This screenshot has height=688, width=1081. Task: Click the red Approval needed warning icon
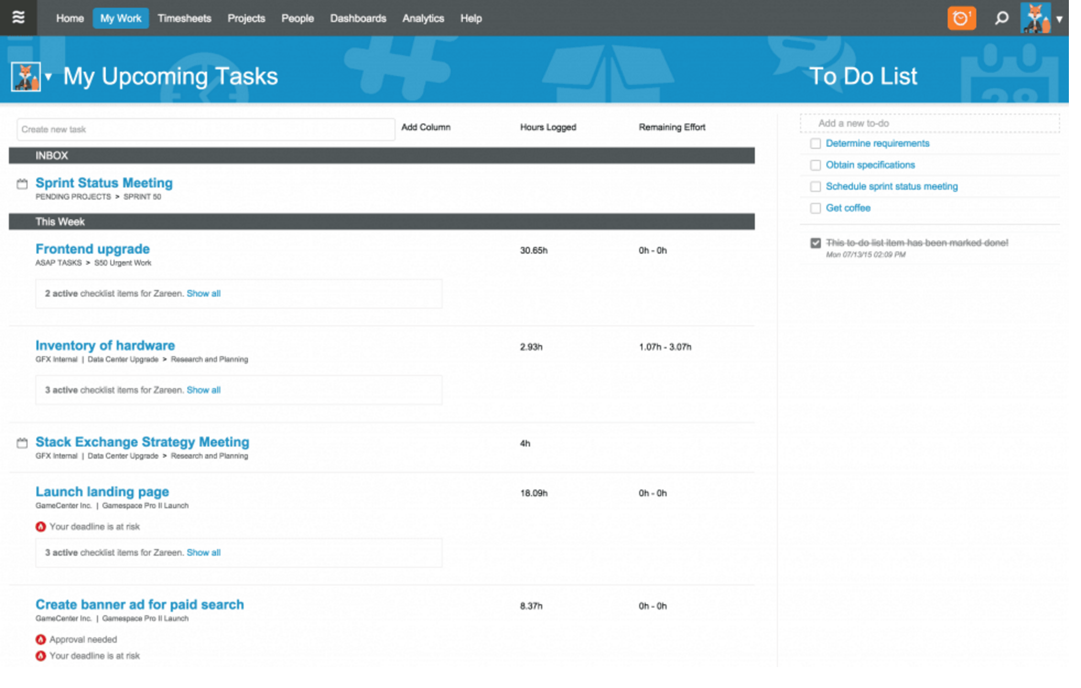[x=41, y=640]
